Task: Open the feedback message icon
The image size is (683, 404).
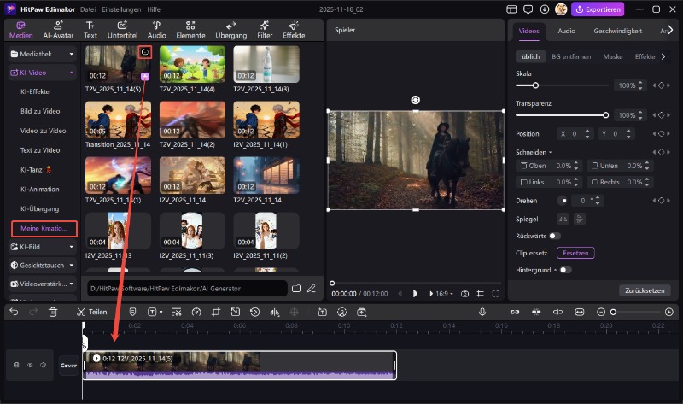Action: (x=528, y=9)
